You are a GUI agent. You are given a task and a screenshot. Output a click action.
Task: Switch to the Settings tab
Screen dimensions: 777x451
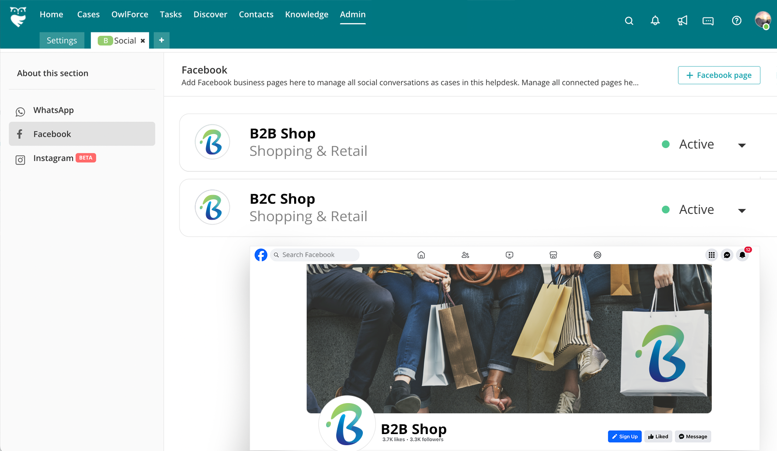coord(62,41)
